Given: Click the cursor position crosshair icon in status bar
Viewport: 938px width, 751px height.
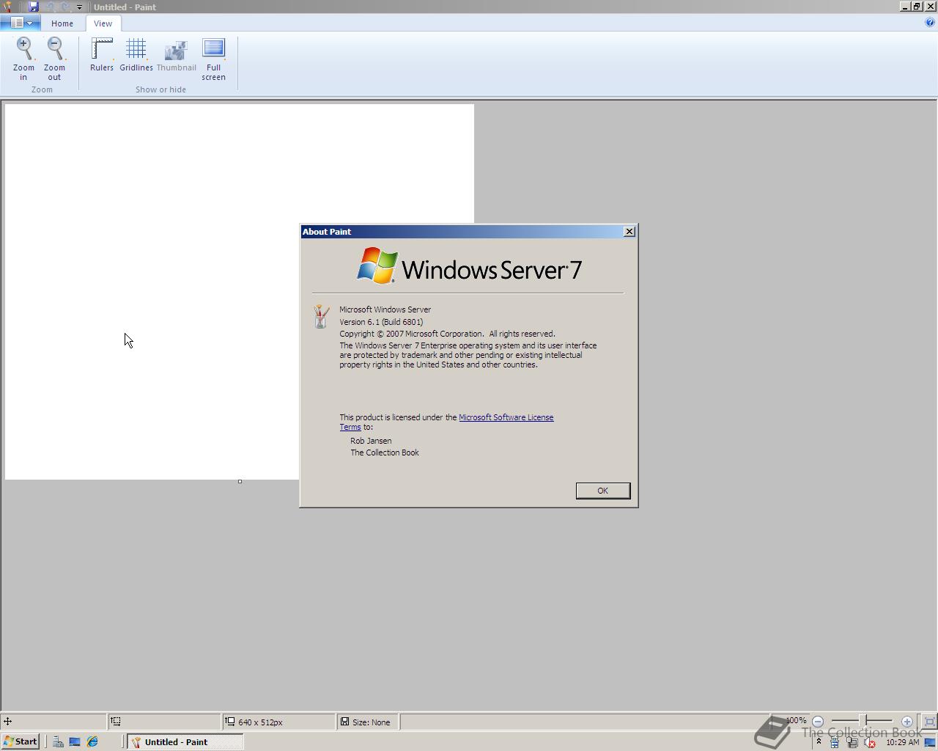Looking at the screenshot, I should (x=8, y=722).
